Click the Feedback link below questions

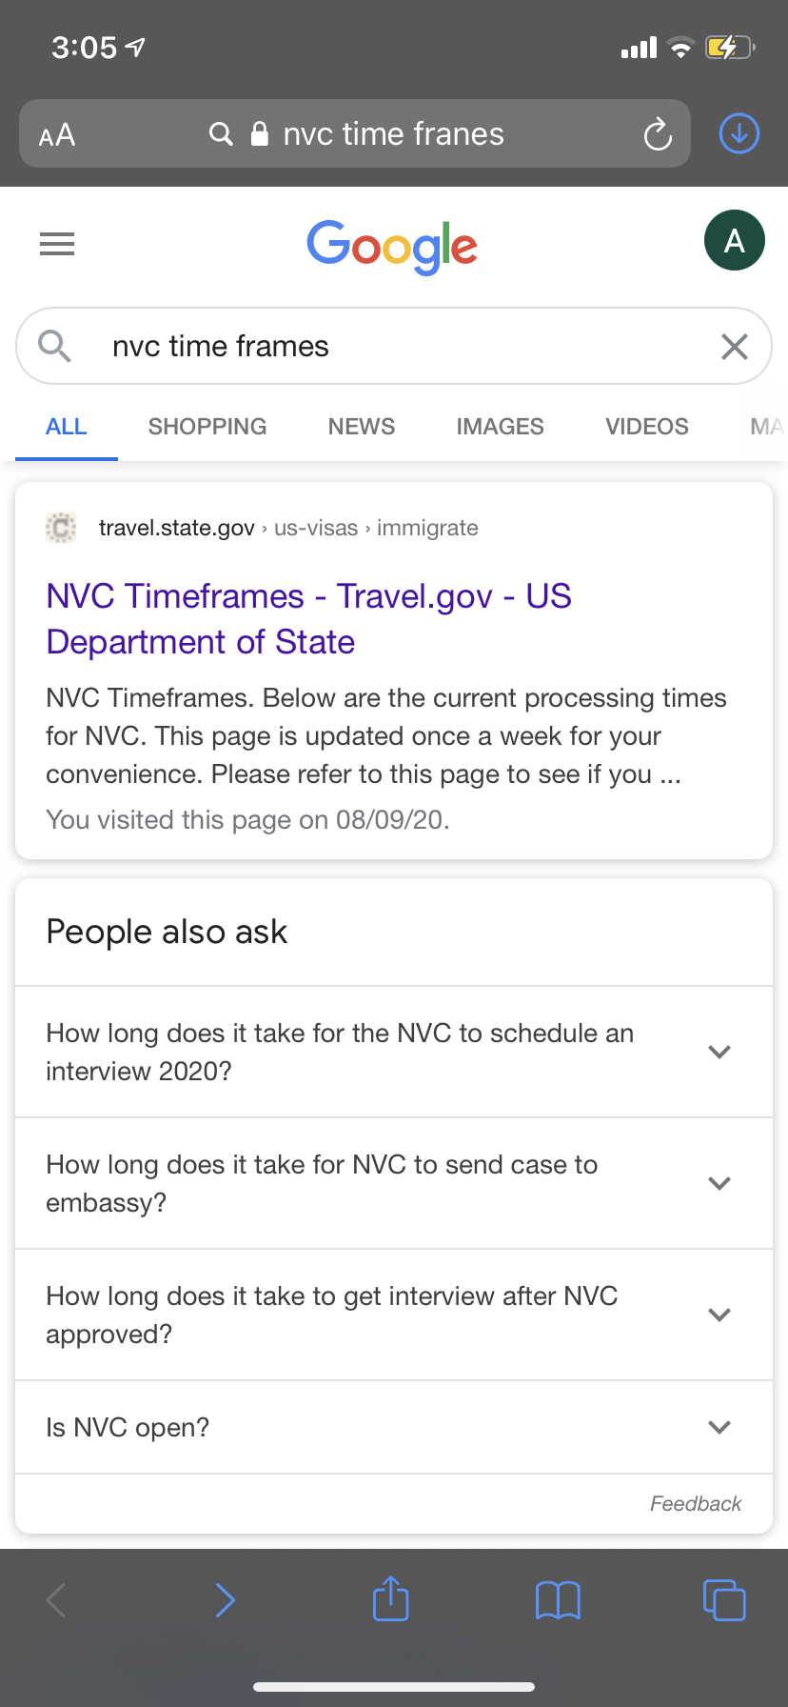696,1503
